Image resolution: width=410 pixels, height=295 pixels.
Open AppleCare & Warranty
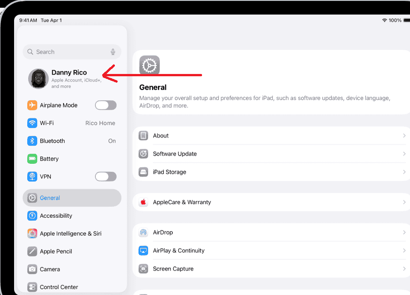[271, 202]
